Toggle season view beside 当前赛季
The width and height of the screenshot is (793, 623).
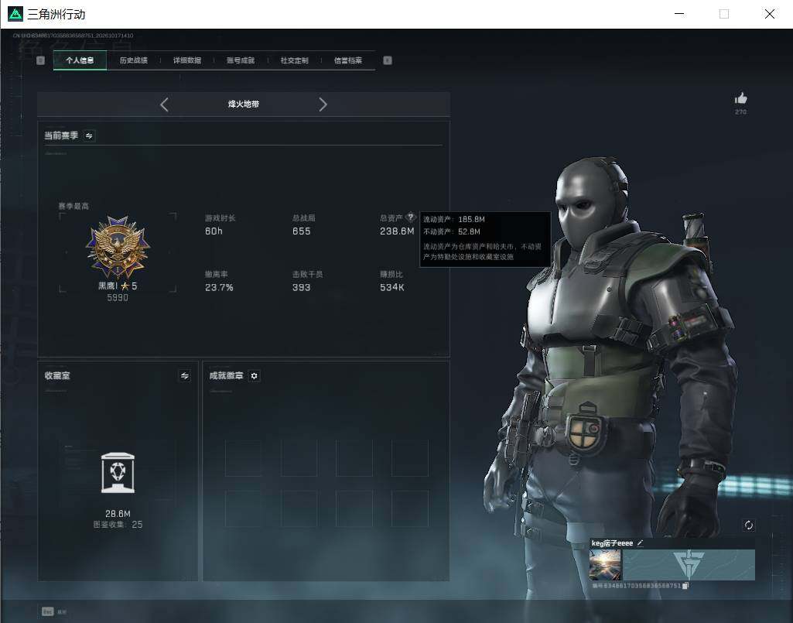[x=89, y=135]
